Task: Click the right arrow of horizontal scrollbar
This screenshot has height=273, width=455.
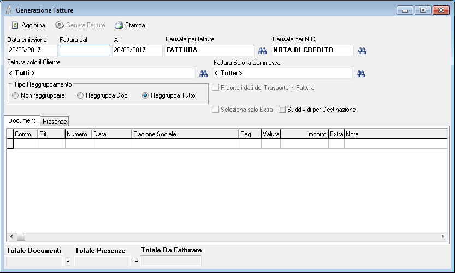Action: 443,237
